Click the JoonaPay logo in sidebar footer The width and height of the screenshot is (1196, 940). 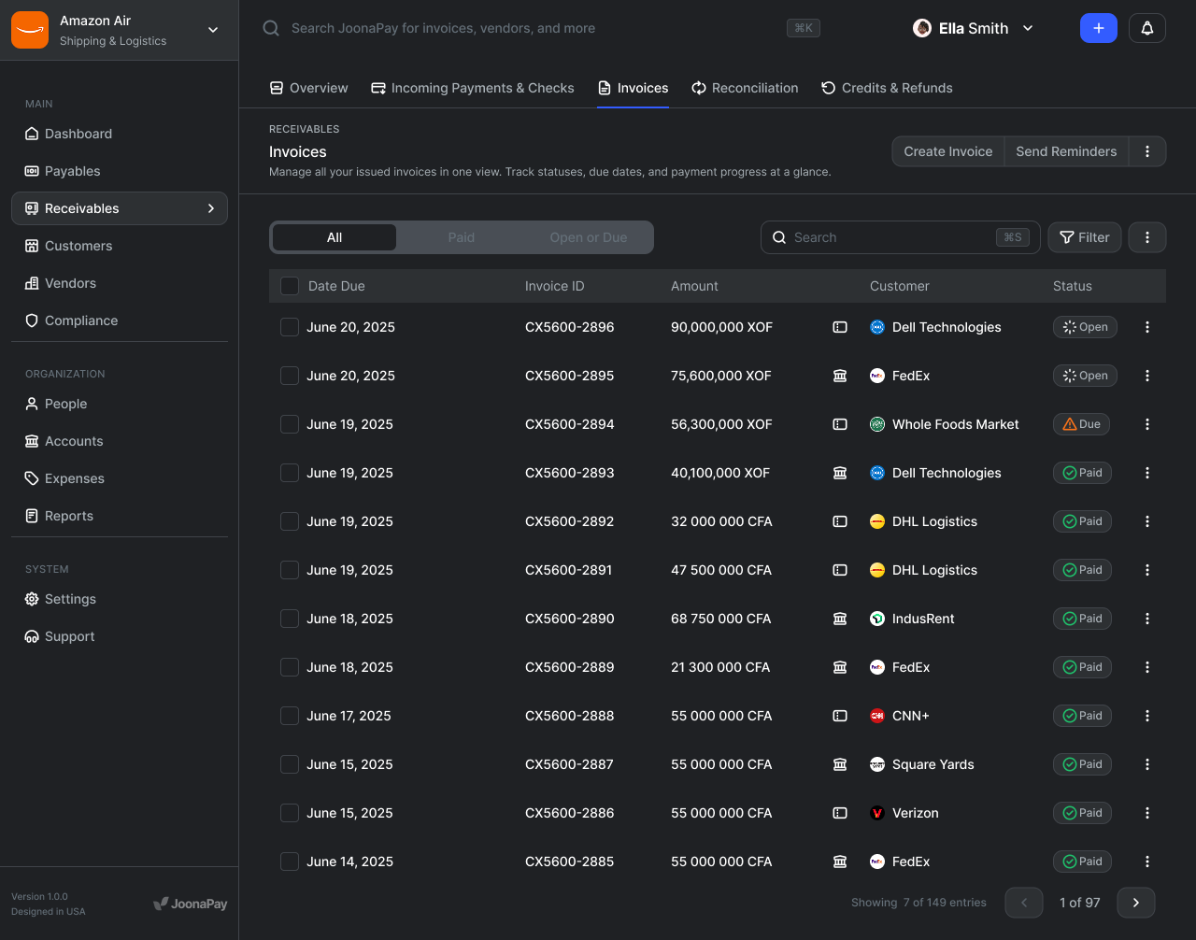coord(190,904)
